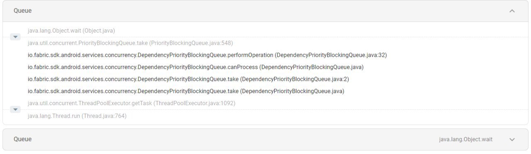Screen dimensions: 531x154
Task: Click the java.lang.Object.wait frame at top
Action: tap(71, 31)
